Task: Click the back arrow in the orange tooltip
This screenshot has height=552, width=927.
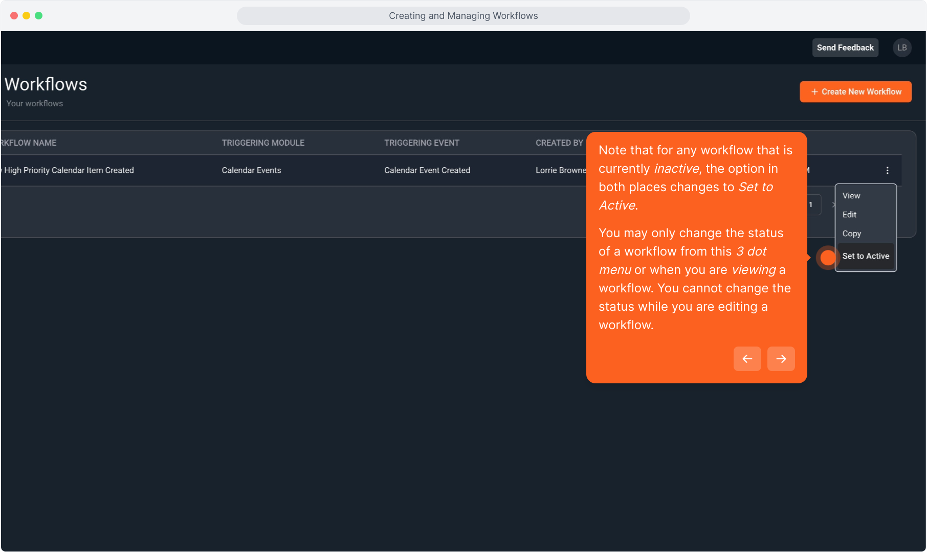Action: [x=747, y=359]
